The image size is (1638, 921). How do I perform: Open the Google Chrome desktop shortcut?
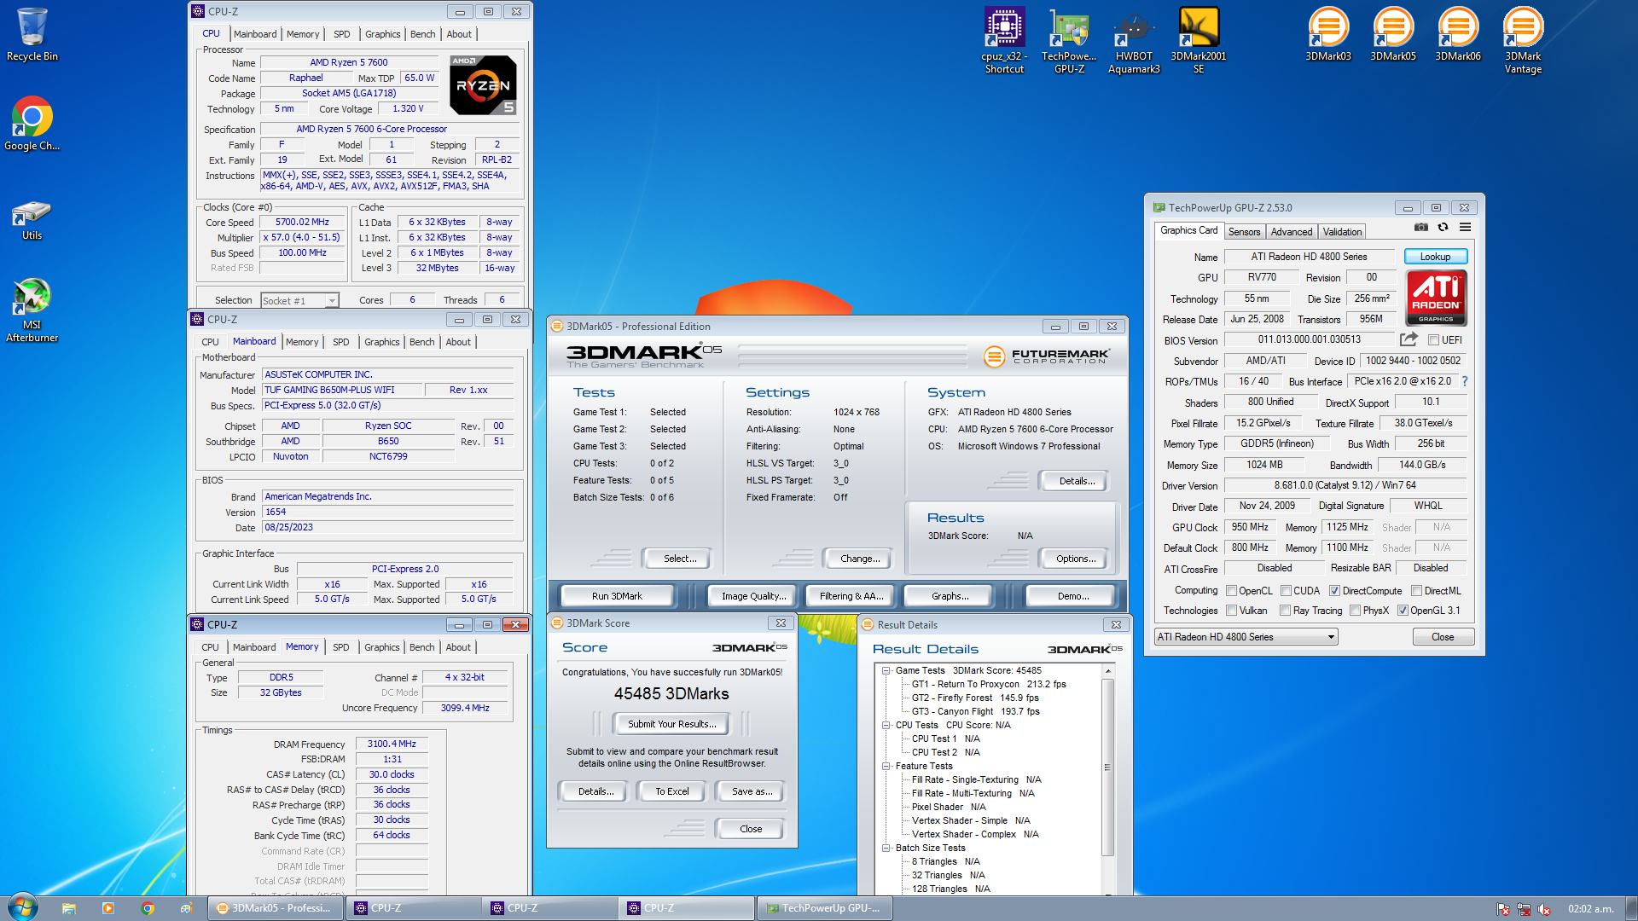[32, 125]
